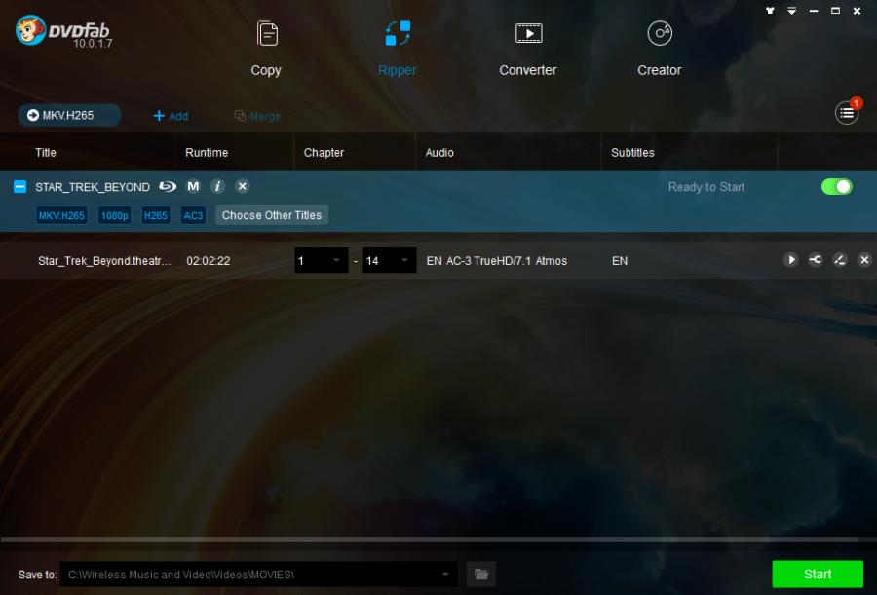
Task: Click the green Start button
Action: pyautogui.click(x=818, y=575)
